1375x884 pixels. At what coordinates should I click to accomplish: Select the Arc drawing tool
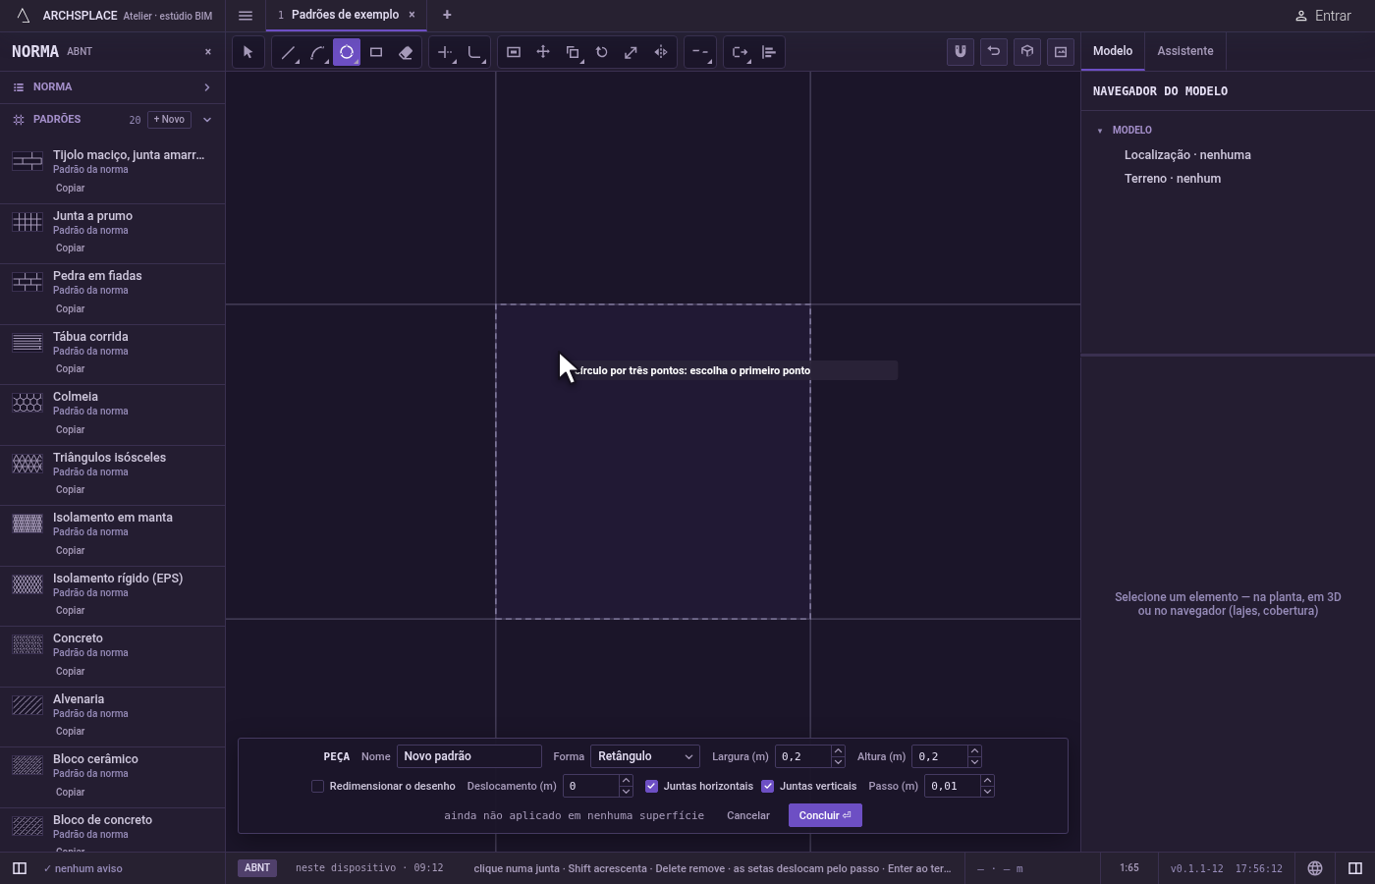click(x=317, y=52)
